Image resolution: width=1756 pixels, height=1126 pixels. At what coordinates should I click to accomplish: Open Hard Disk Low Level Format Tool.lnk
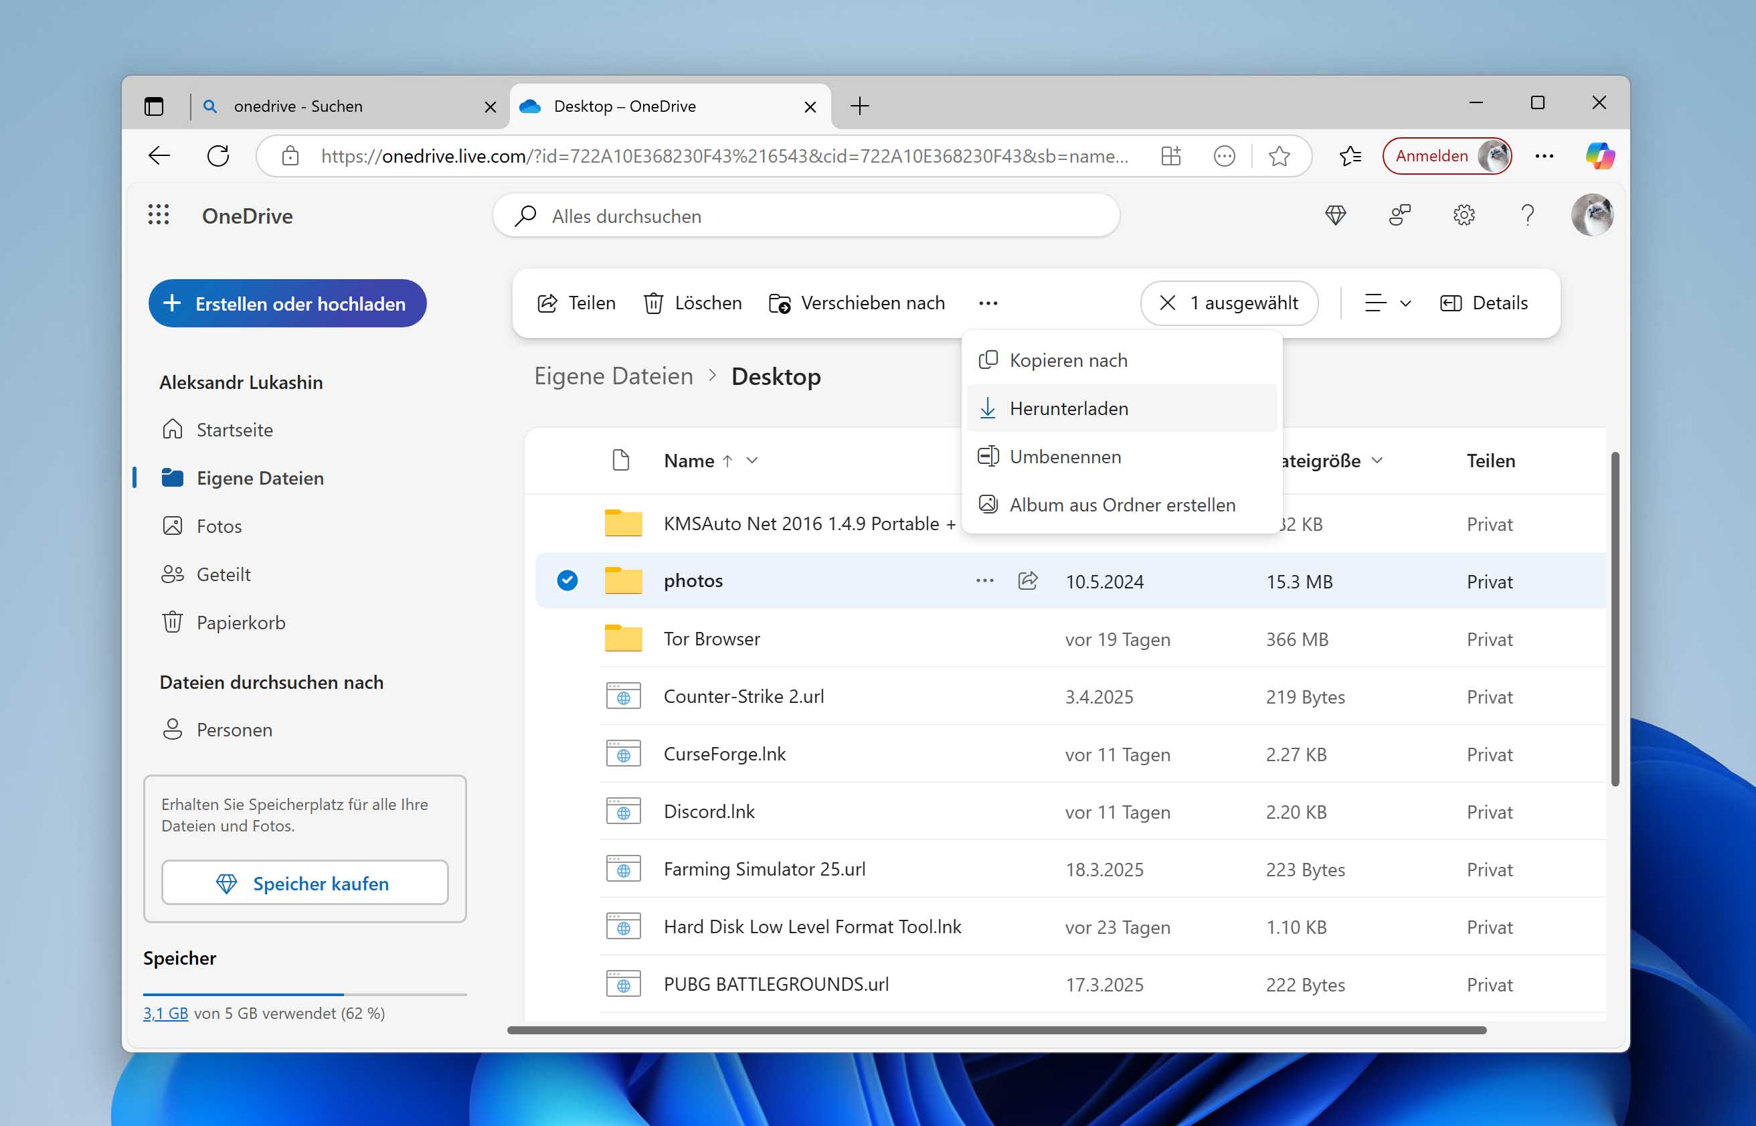click(x=812, y=927)
